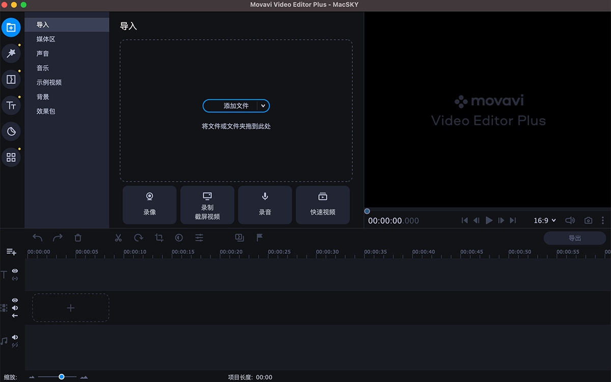This screenshot has height=382, width=611.
Task: Click the timeline zoom slider handle
Action: (62, 377)
